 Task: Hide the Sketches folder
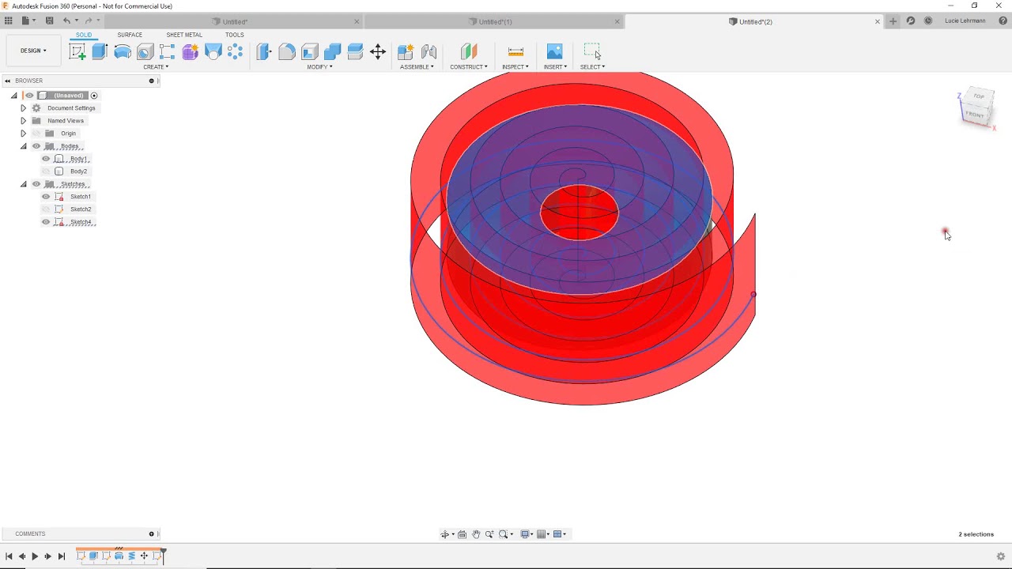[36, 184]
